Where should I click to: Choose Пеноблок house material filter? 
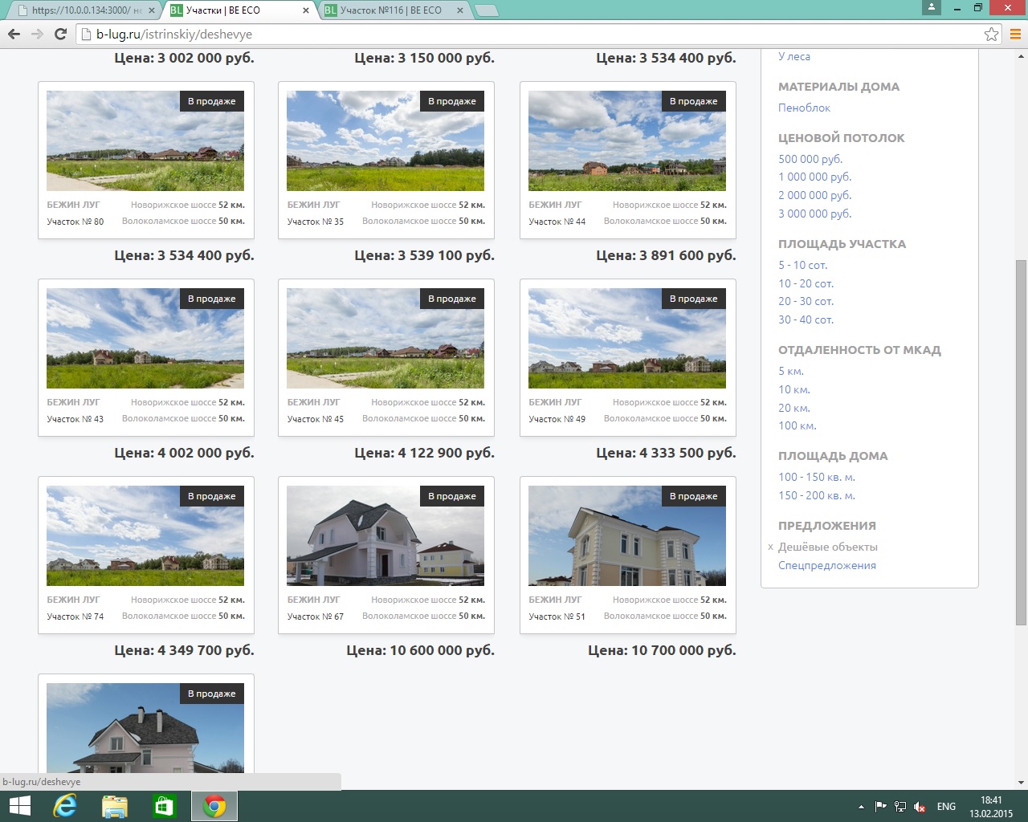pos(804,108)
